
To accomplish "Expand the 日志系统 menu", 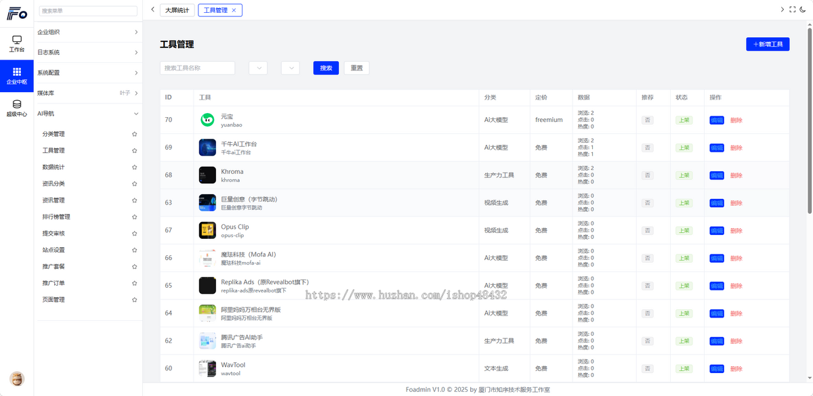I will 88,52.
